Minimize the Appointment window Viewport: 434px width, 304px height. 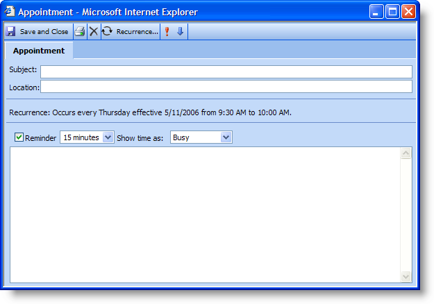point(376,12)
